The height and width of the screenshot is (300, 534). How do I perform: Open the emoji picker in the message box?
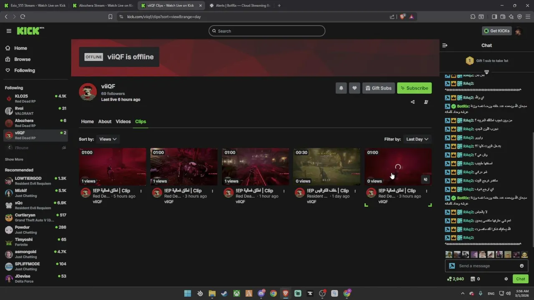click(521, 266)
